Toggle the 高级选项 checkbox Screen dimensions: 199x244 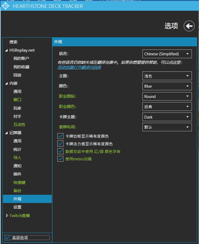coord(7,238)
